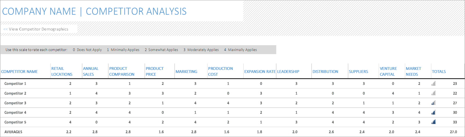Click the bar chart icon for Competitor 1

tap(434, 83)
